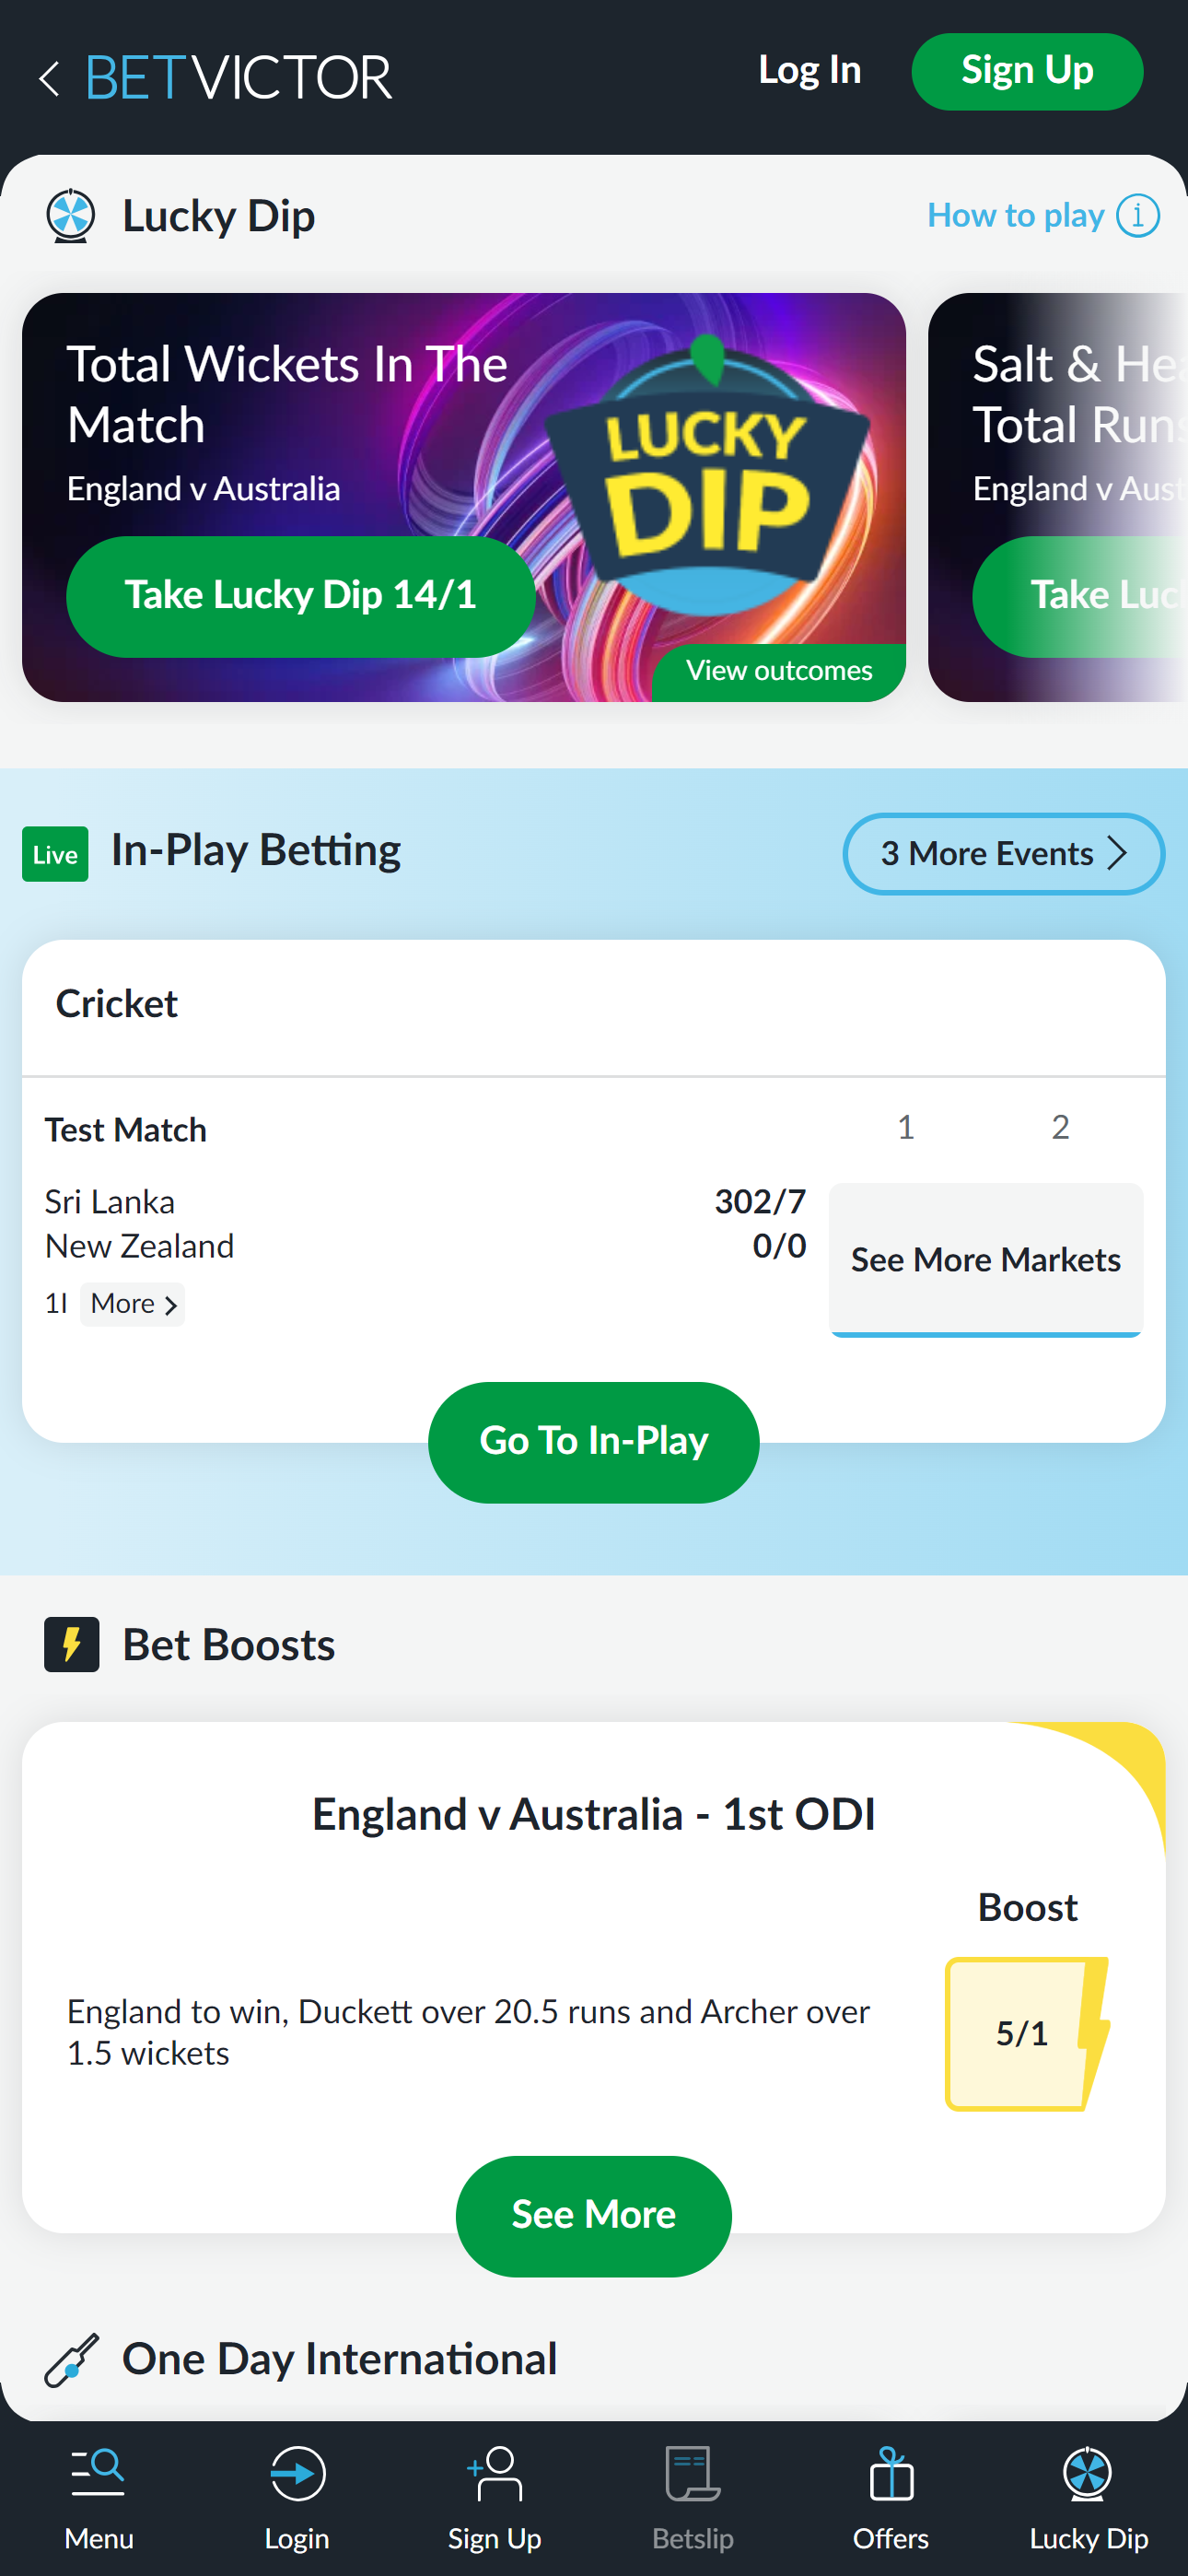The width and height of the screenshot is (1188, 2576).
Task: Take Lucky Dip at 14/1 odds
Action: click(300, 595)
